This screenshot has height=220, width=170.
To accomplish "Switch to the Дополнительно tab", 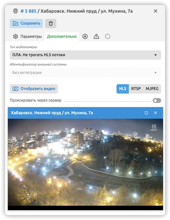I will coord(62,37).
